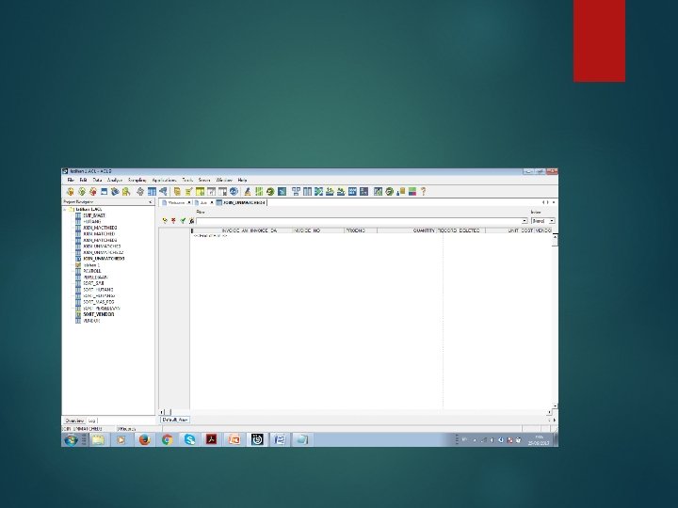
Task: Open the Tools menu
Action: click(187, 180)
